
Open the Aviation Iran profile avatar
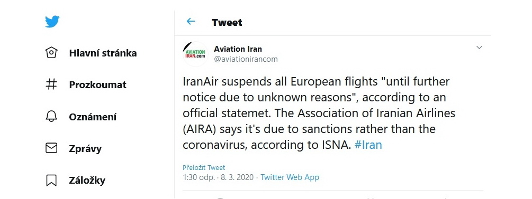(195, 54)
